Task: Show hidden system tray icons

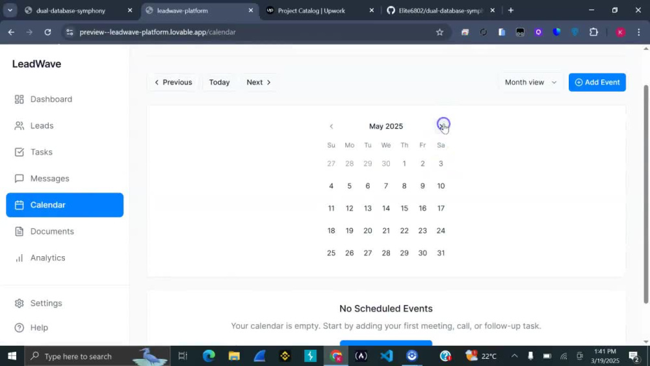Action: (514, 356)
